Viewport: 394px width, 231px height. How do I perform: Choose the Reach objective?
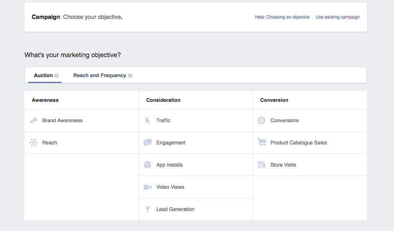[x=81, y=143]
